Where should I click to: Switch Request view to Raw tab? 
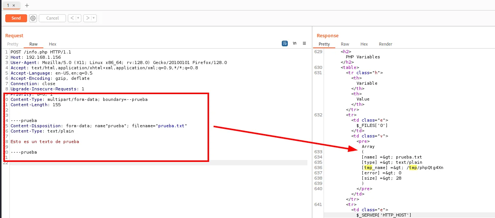click(34, 44)
